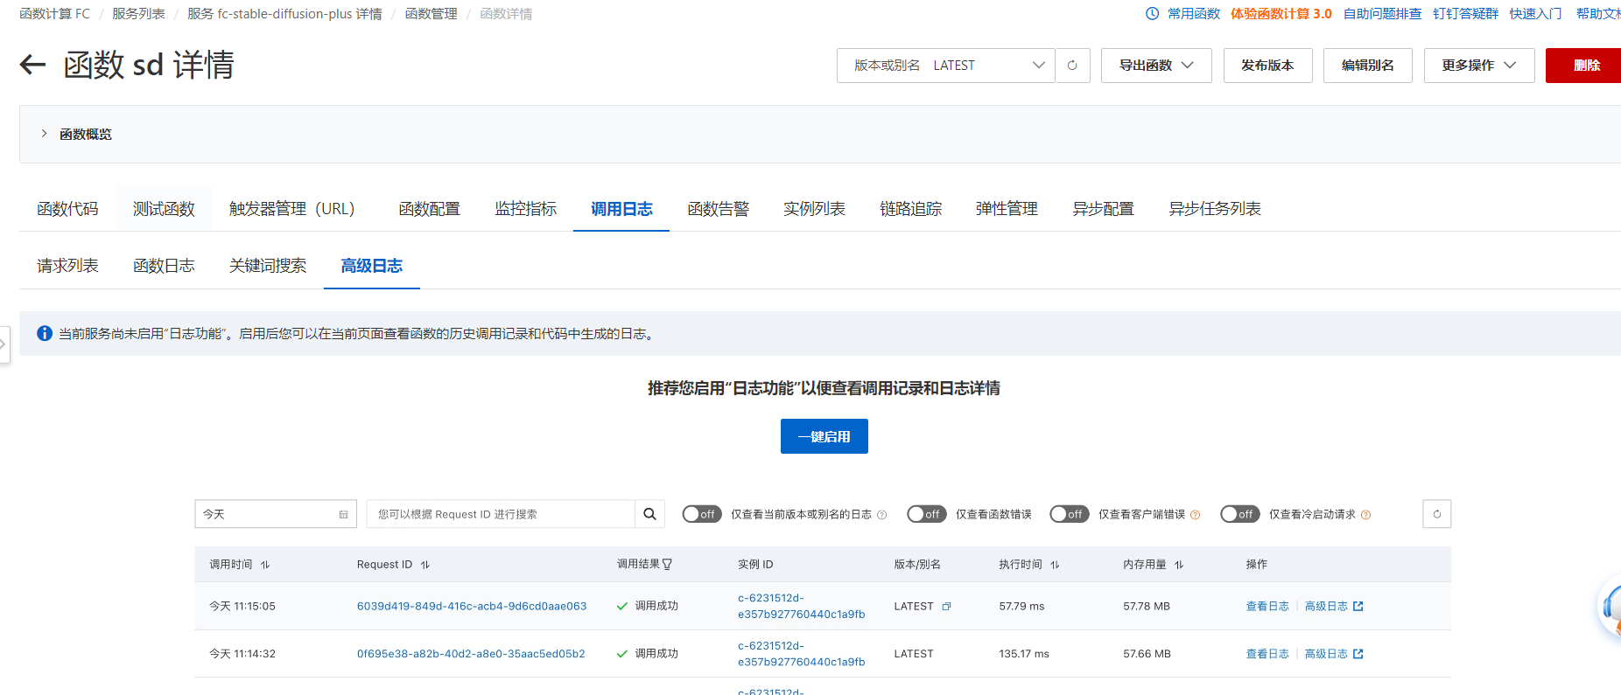Go back using the left arrow icon

32,65
